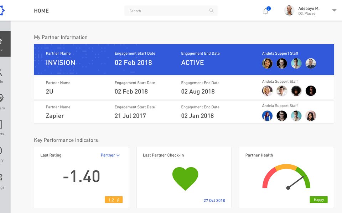This screenshot has height=213, width=342.
Task: Click the HOME page title
Action: click(x=41, y=11)
